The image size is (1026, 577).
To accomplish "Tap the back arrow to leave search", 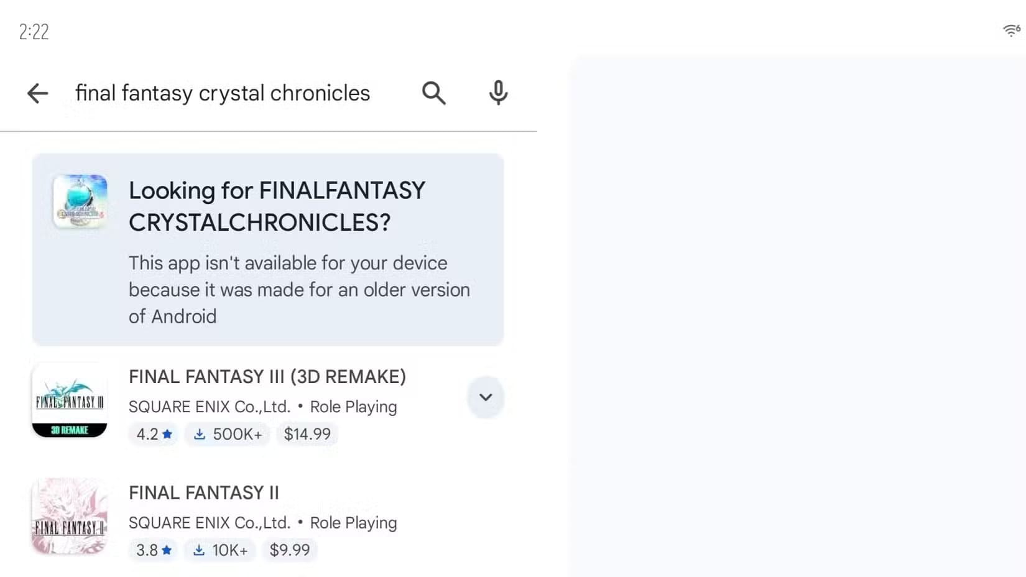I will 37,93.
